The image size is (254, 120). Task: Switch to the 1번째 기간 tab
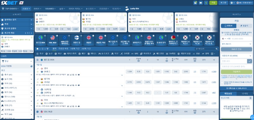[x=75, y=49]
